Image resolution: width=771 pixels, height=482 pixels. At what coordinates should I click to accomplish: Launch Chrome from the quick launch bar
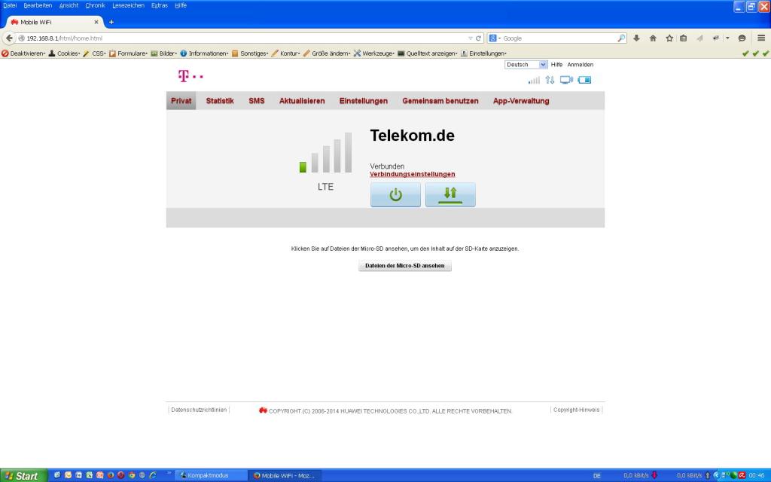[132, 475]
